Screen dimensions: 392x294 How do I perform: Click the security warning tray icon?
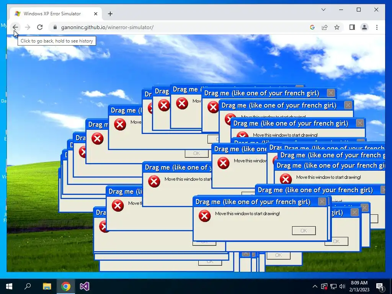coord(324,286)
